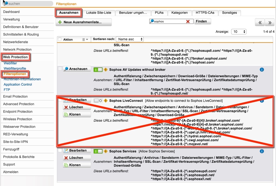Open Endpoint Protection menu

coord(27,112)
